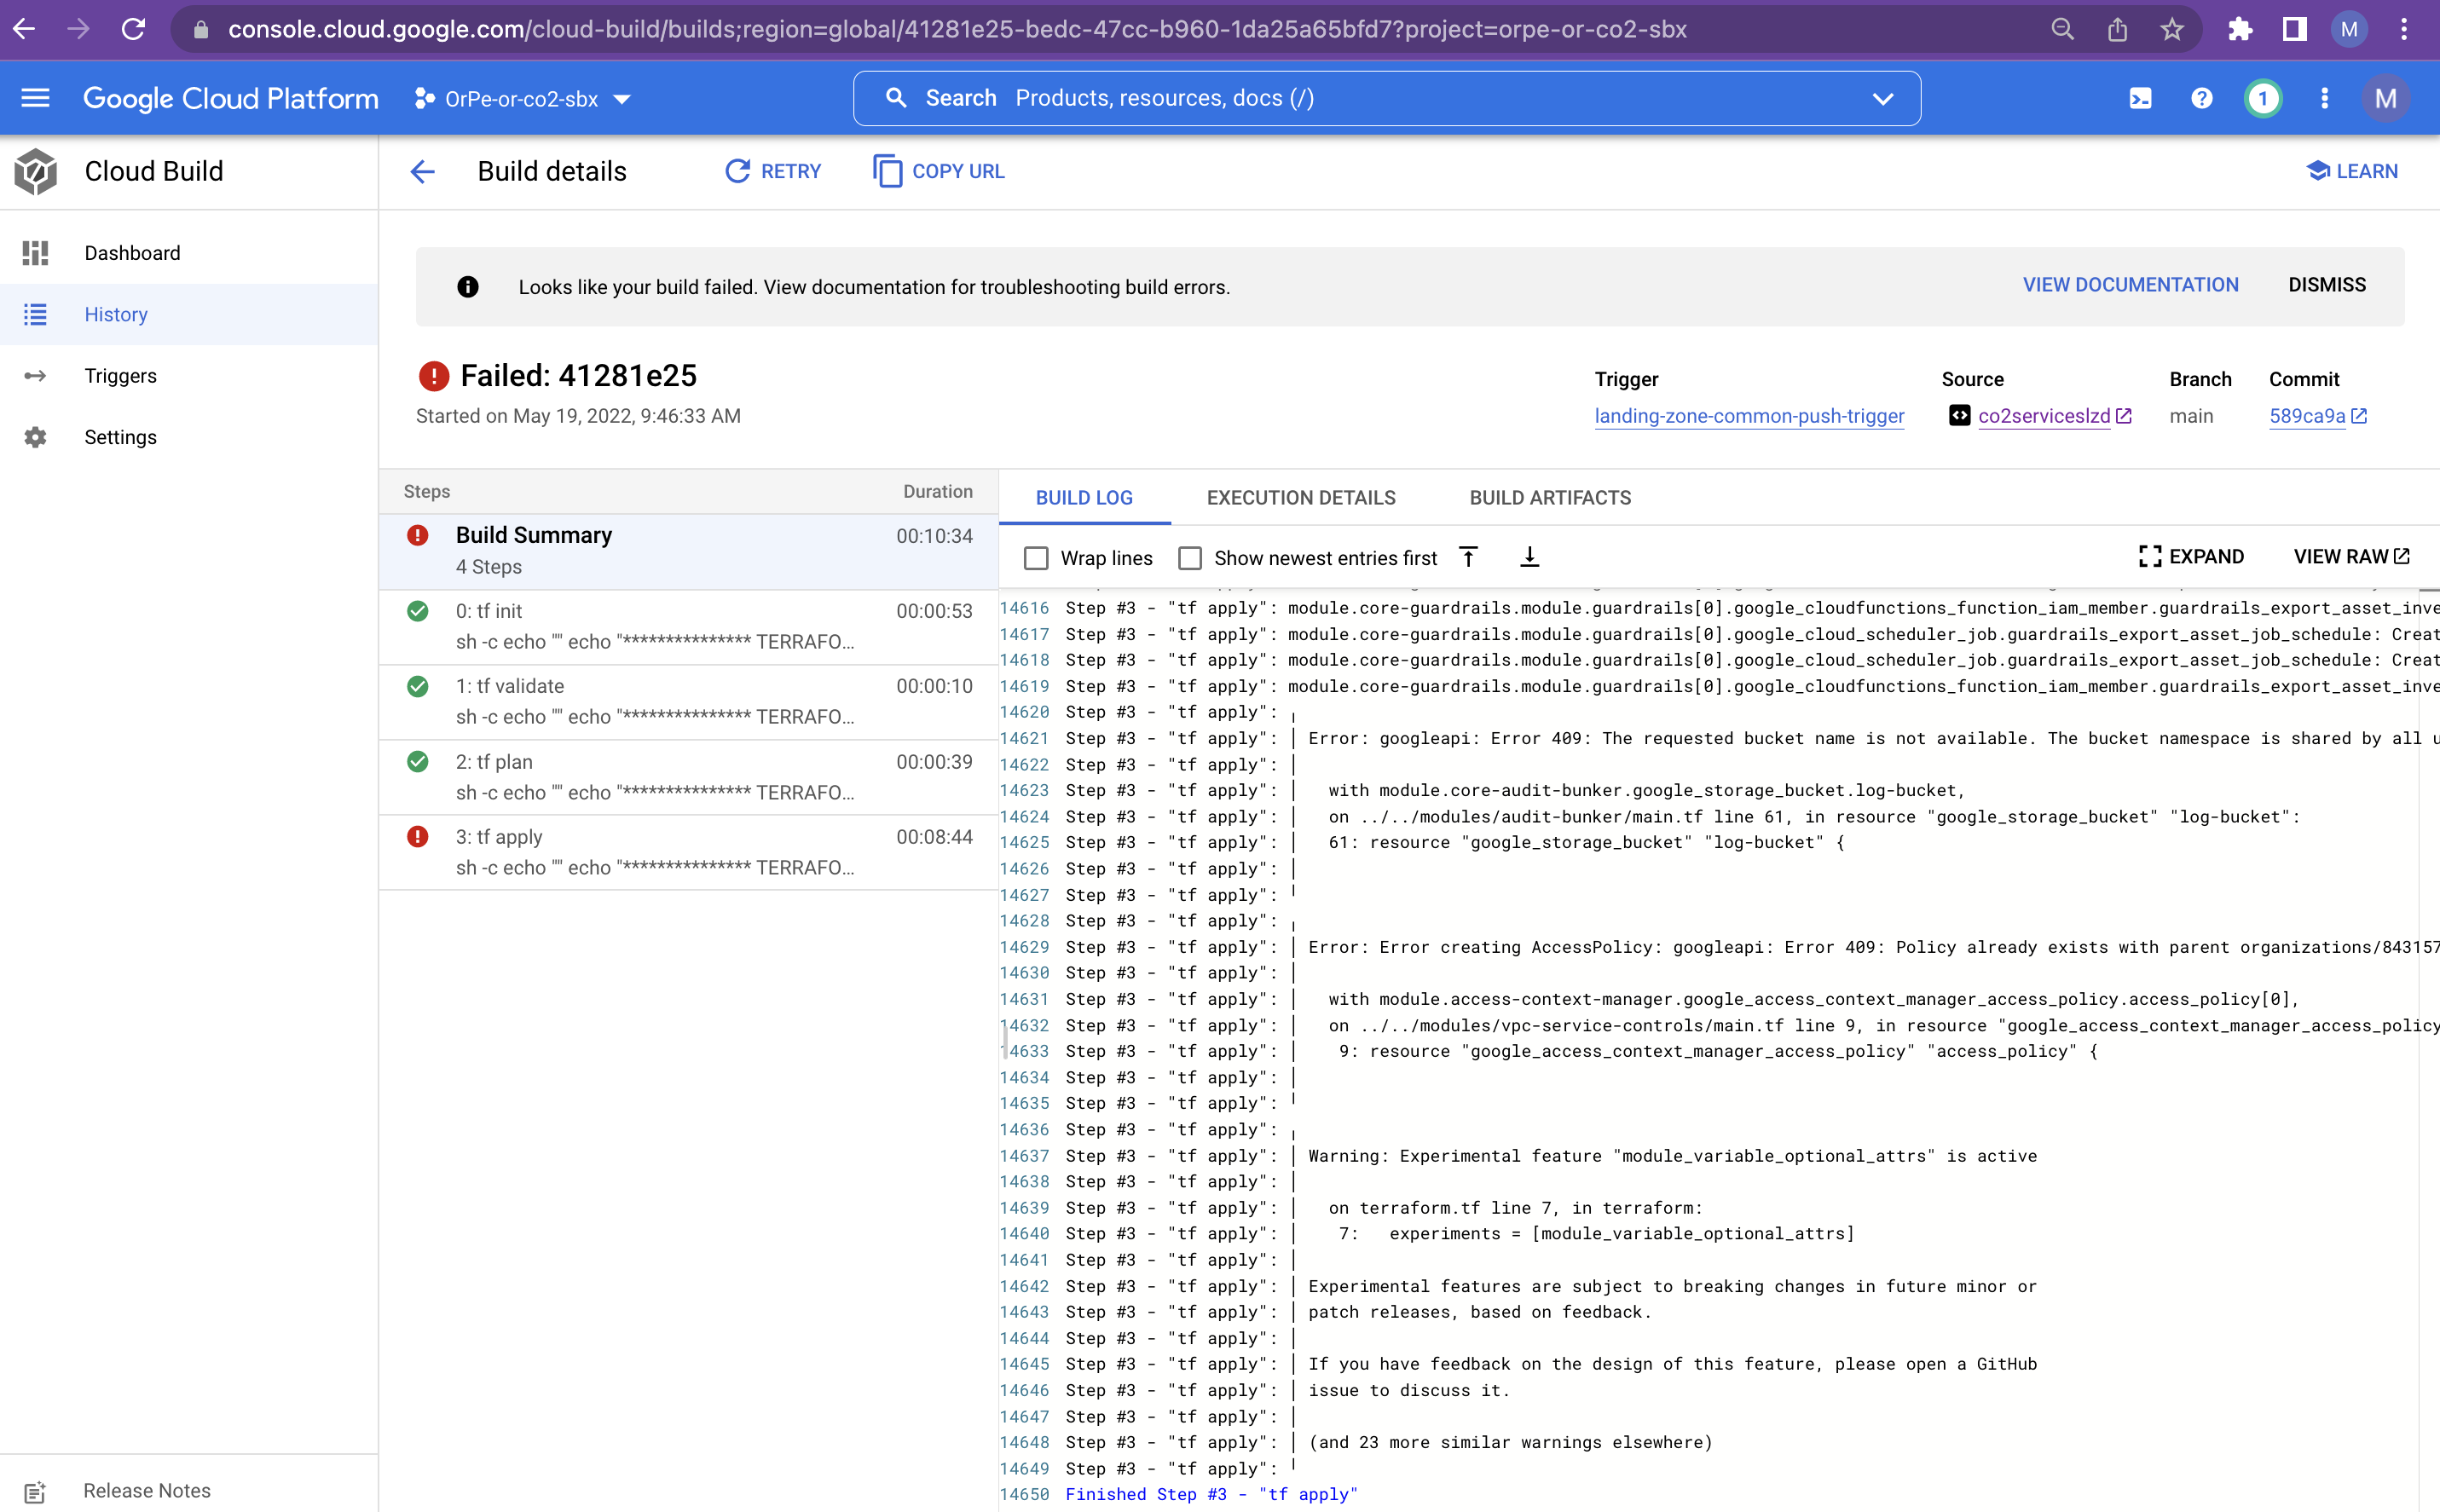Enable the Wrap lines checkbox
Image resolution: width=2440 pixels, height=1512 pixels.
tap(1037, 558)
